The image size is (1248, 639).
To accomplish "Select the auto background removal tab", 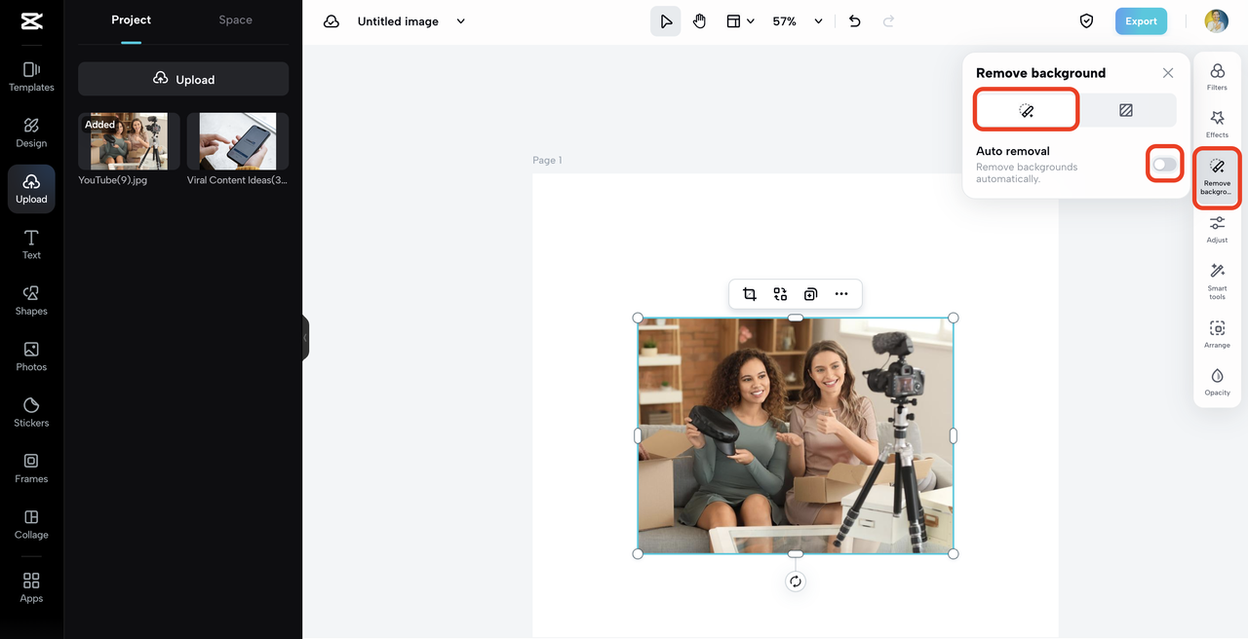I will point(1027,110).
